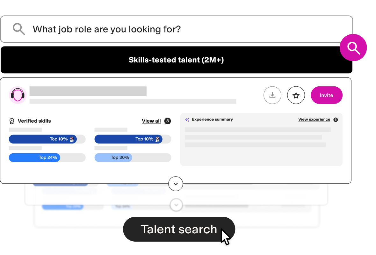Image resolution: width=376 pixels, height=255 pixels.
Task: Click the Top 24% skill bar
Action: tap(47, 157)
